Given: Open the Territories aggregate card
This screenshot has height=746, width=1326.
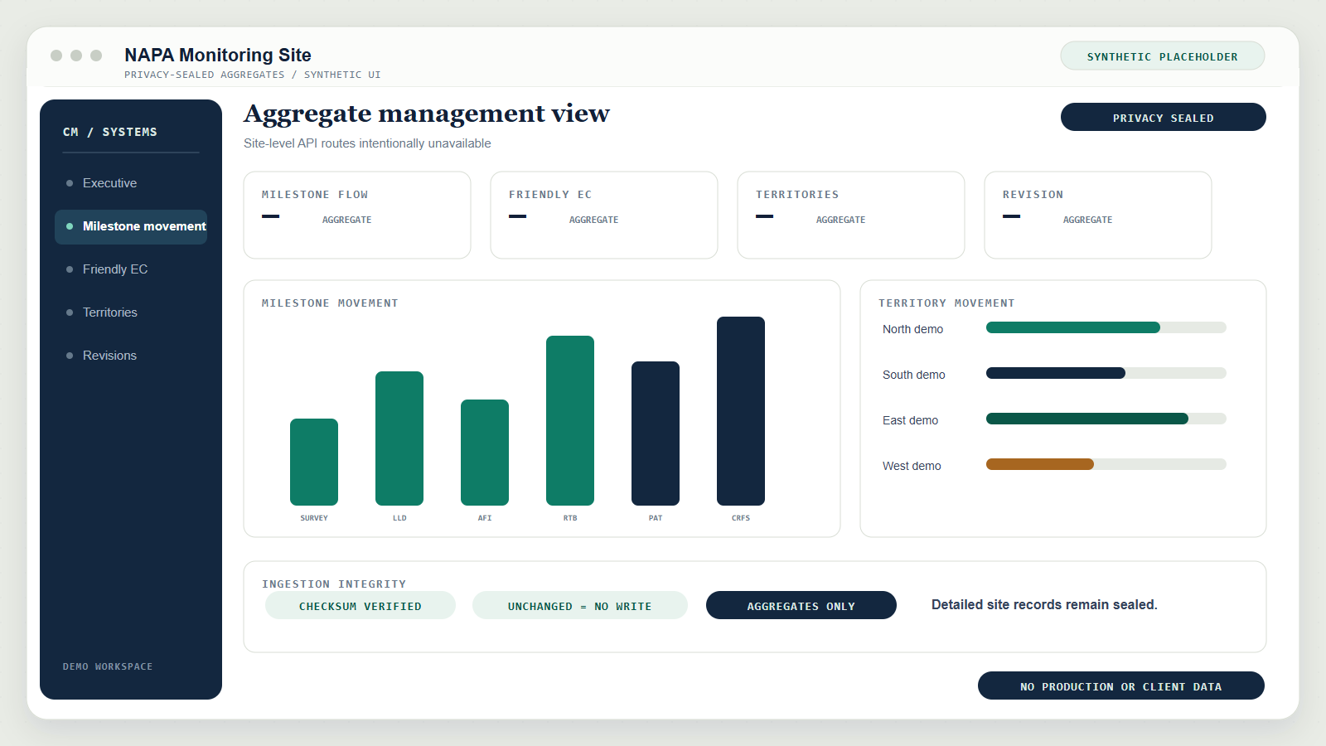Looking at the screenshot, I should coord(851,216).
